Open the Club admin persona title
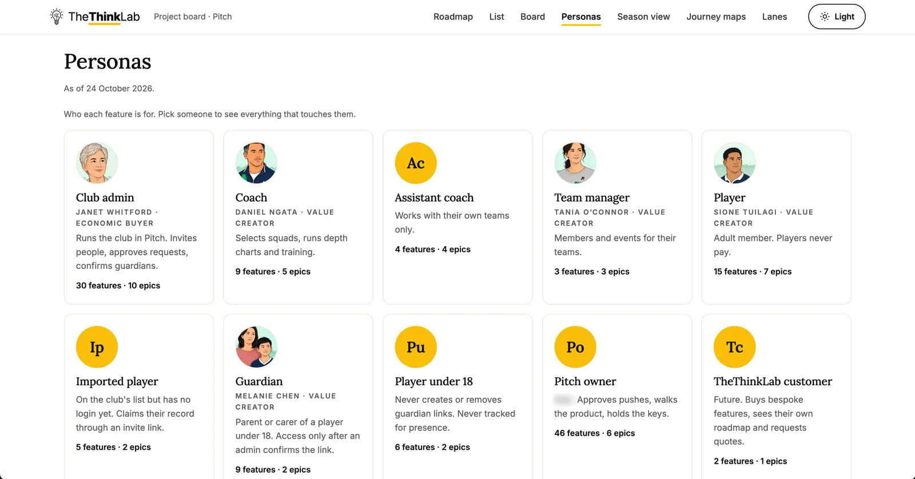 coord(105,198)
